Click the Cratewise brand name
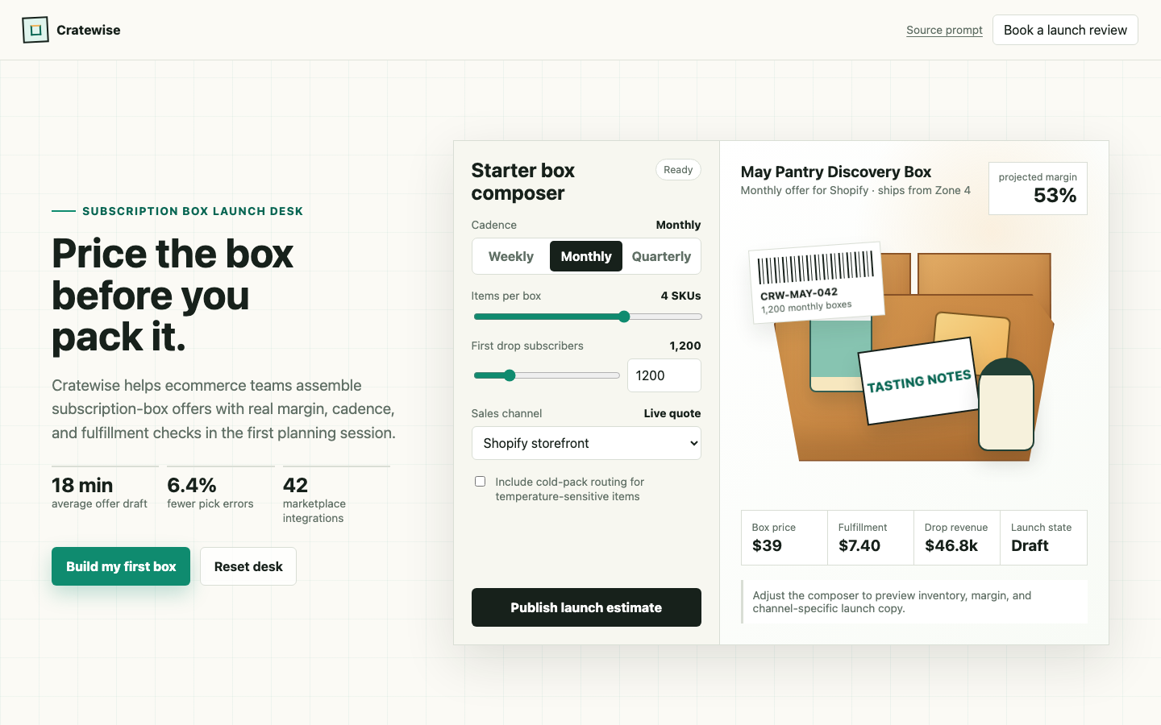 pos(89,30)
